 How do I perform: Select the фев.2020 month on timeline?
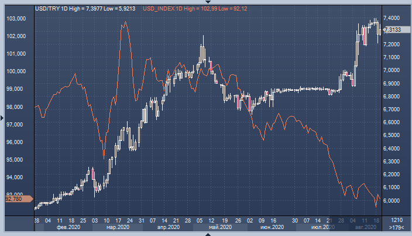(66, 227)
